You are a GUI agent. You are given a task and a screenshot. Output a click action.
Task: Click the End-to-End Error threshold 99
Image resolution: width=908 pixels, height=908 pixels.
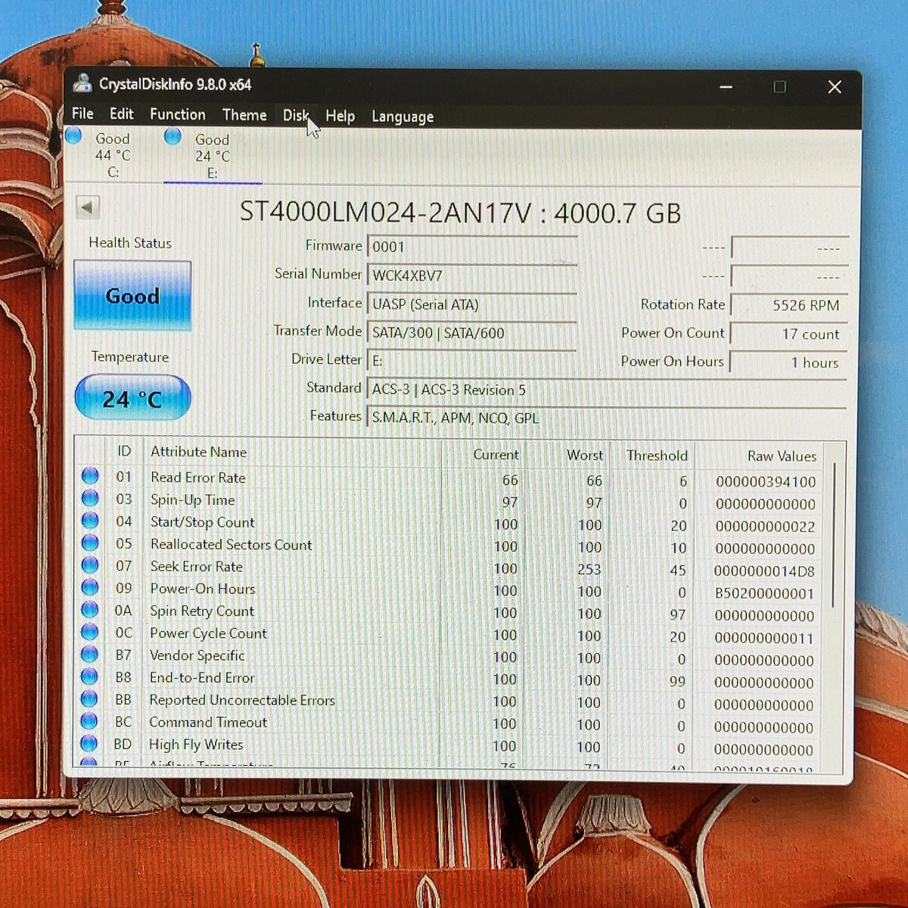677,682
